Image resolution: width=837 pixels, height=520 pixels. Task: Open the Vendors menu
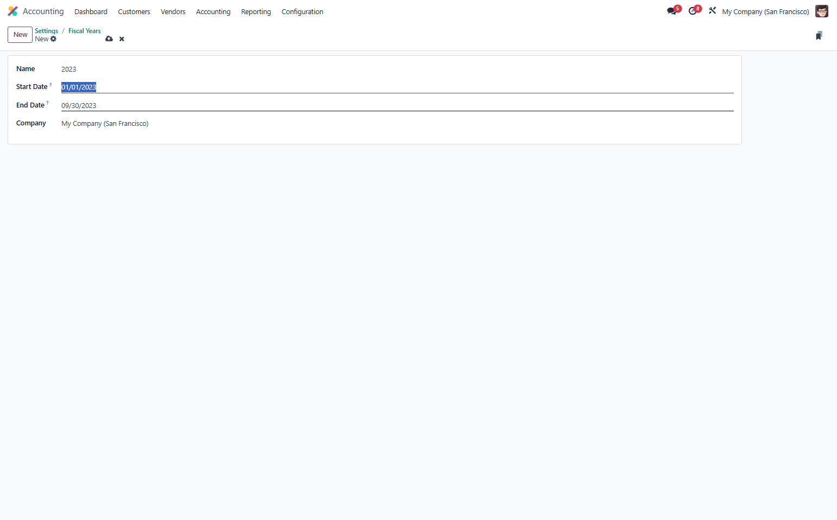(173, 11)
